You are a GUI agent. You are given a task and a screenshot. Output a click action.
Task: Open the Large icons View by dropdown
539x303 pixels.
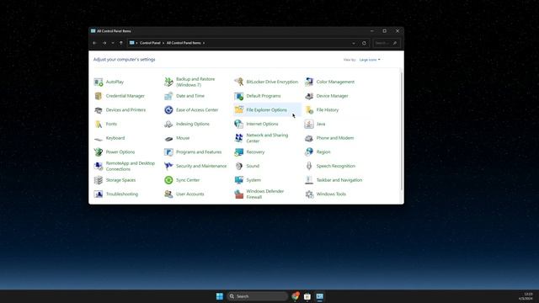[370, 60]
